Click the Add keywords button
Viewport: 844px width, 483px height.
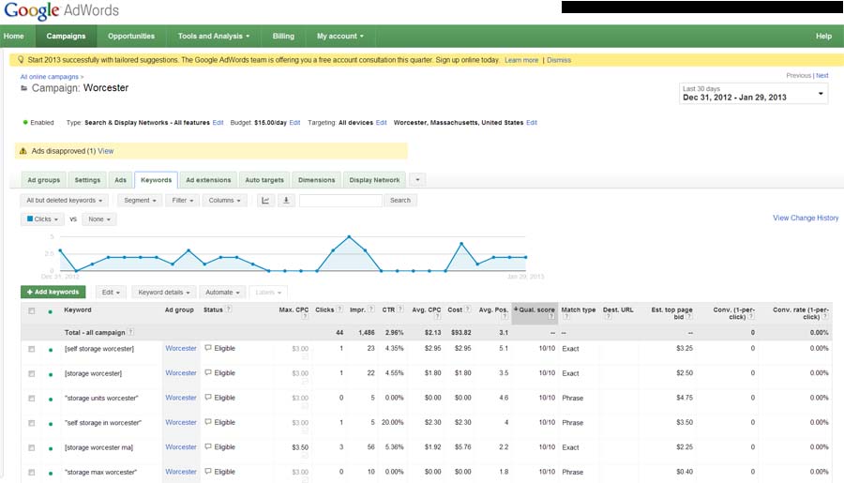[53, 292]
